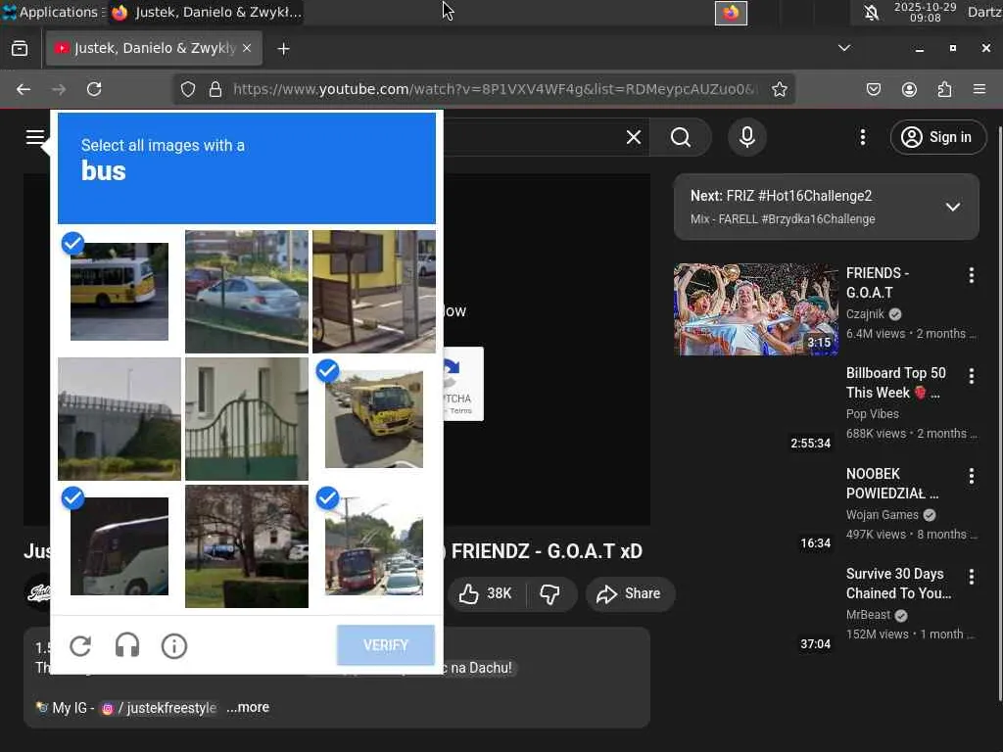
Task: Open more actions for Billboard Top 50
Action: coord(971,375)
